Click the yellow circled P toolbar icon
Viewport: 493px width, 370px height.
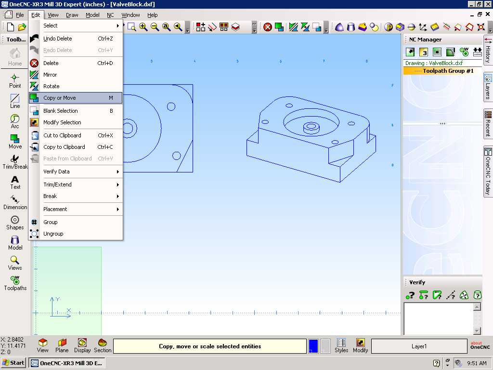(x=389, y=27)
